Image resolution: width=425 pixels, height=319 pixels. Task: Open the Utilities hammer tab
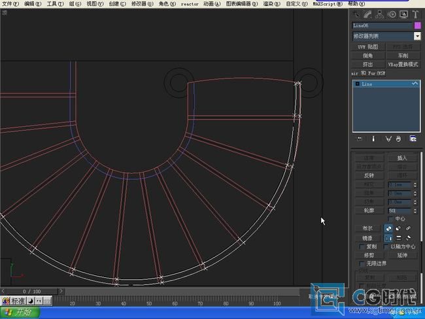(415, 14)
